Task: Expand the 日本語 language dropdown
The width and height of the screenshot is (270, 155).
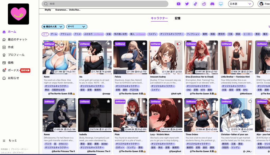Action: click(240, 4)
